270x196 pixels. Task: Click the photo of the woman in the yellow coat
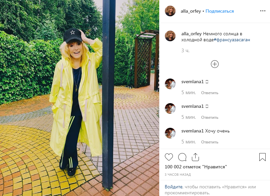[x=79, y=98]
